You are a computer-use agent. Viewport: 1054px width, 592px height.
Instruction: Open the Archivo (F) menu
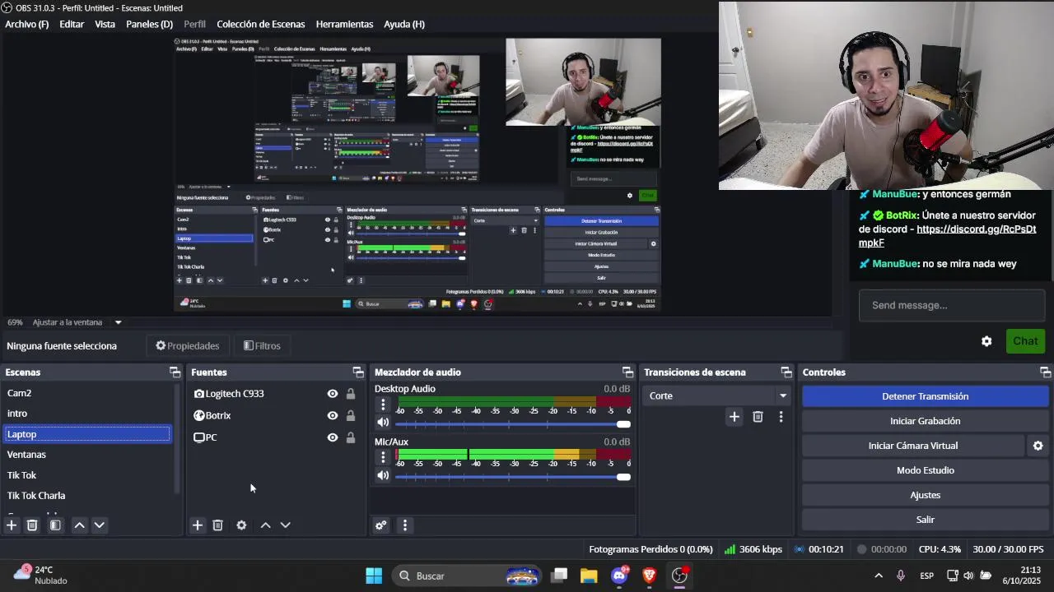pyautogui.click(x=27, y=24)
